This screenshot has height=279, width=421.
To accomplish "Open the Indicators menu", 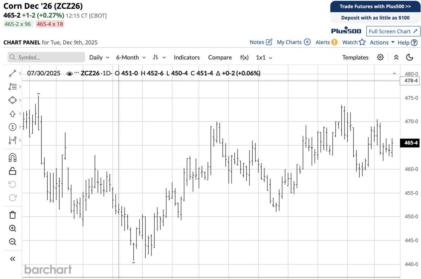I will (x=187, y=57).
